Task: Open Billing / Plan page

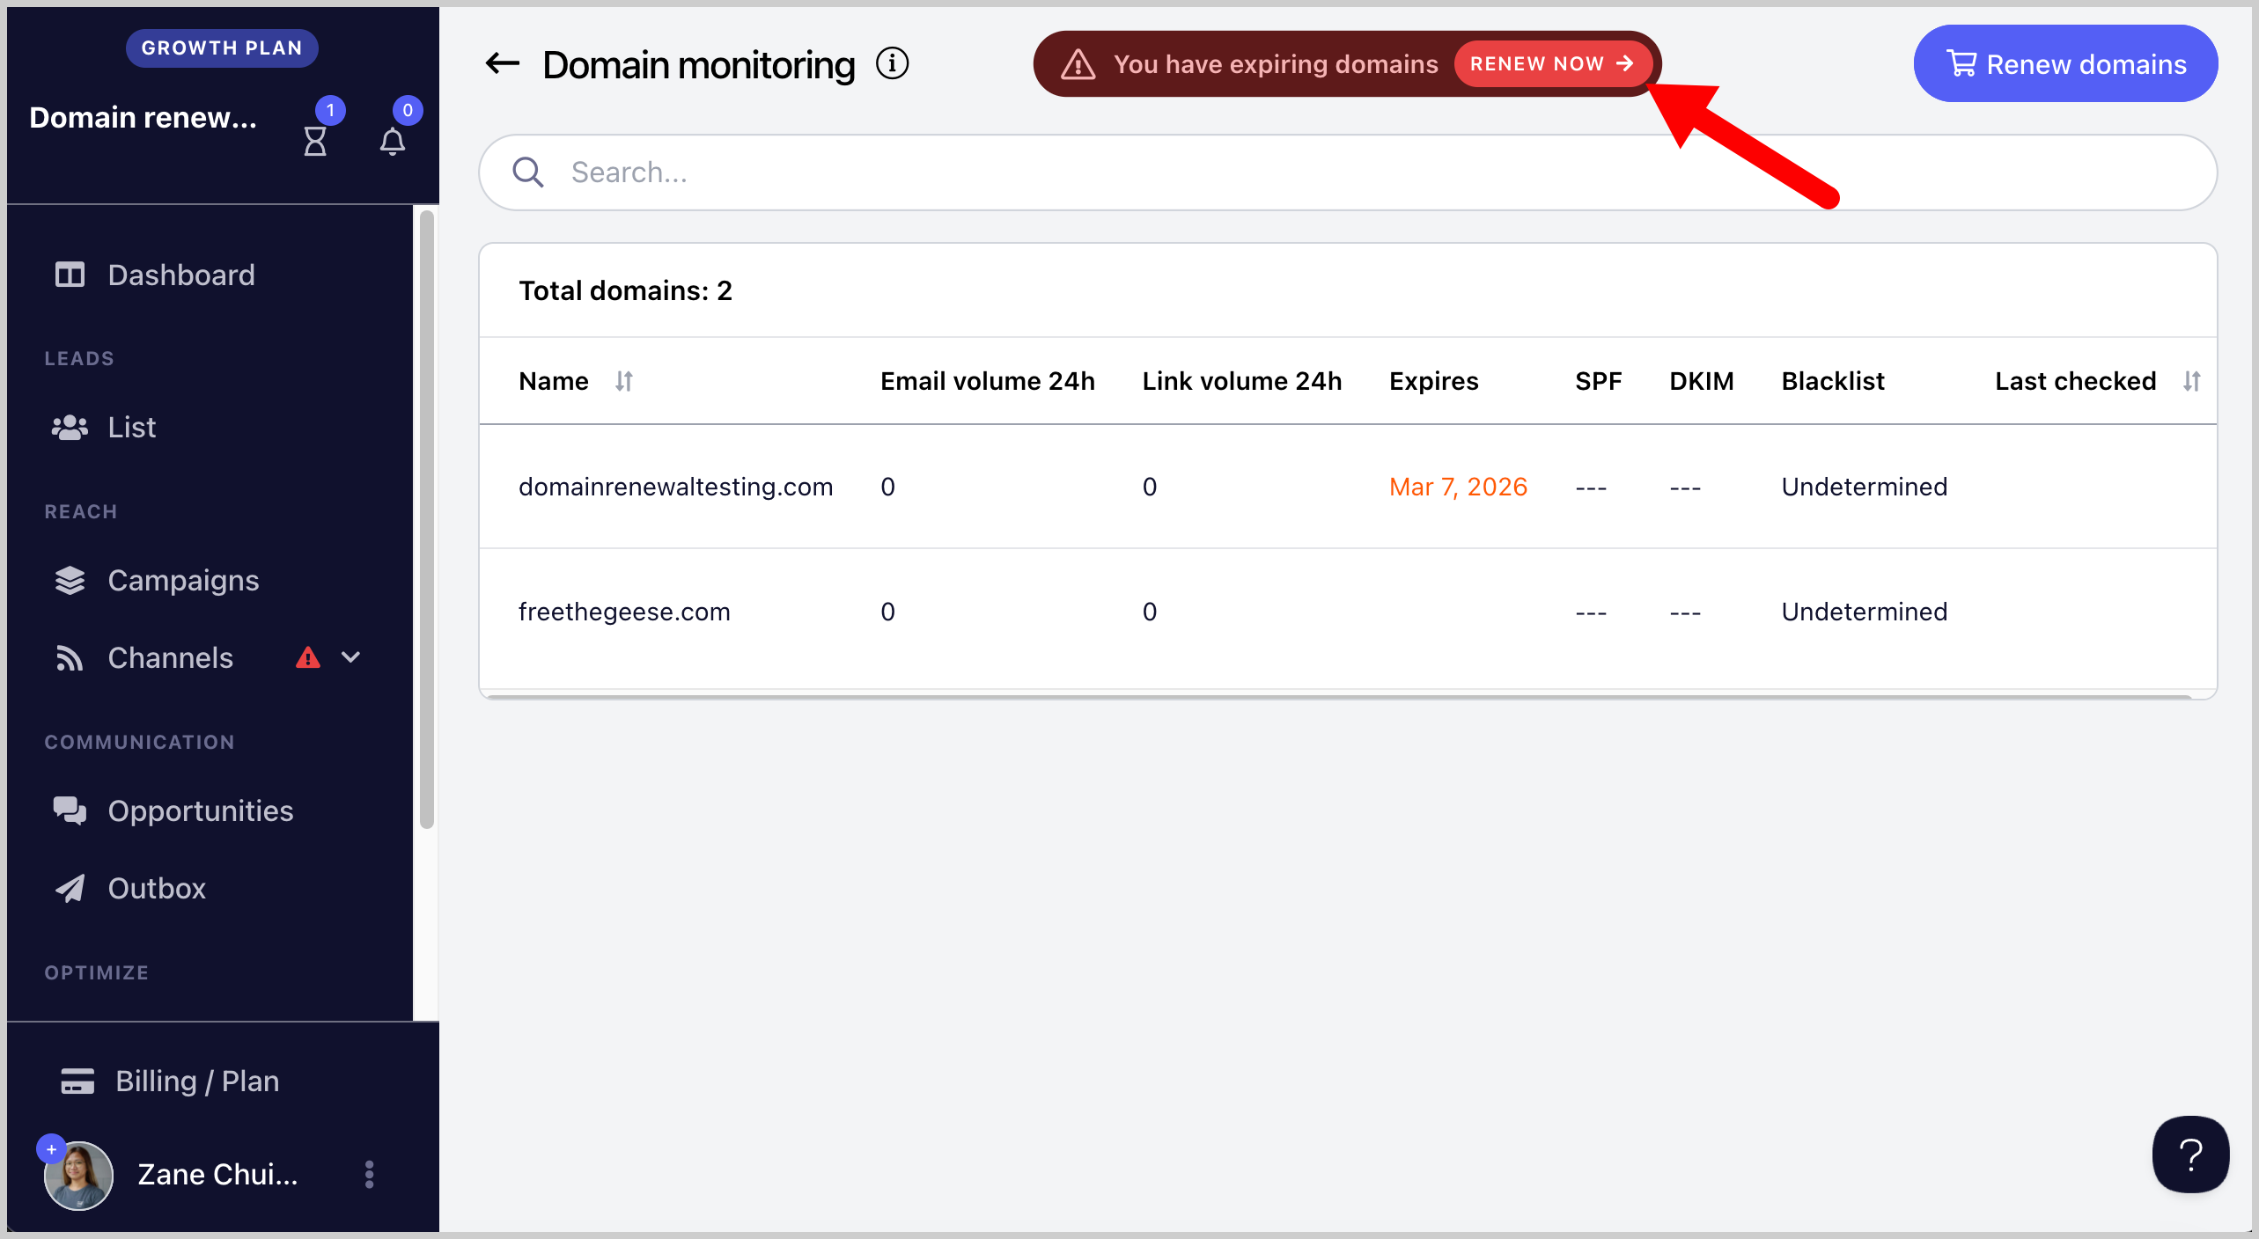Action: click(197, 1081)
